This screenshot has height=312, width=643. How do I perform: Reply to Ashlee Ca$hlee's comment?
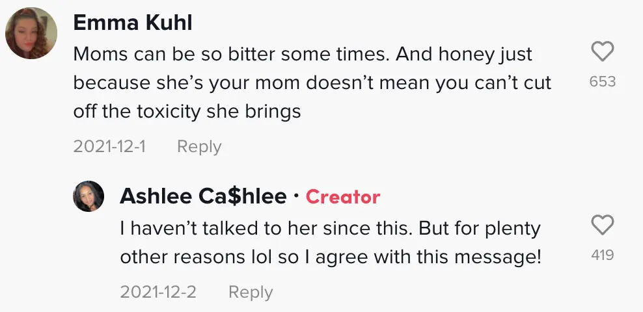click(x=251, y=292)
